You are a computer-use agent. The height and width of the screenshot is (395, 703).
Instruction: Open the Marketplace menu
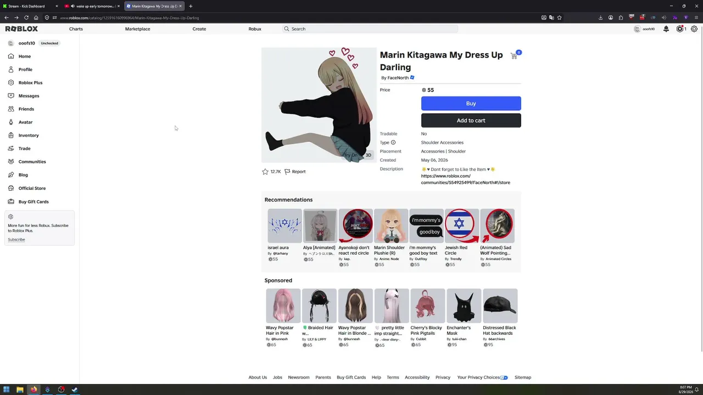137,29
